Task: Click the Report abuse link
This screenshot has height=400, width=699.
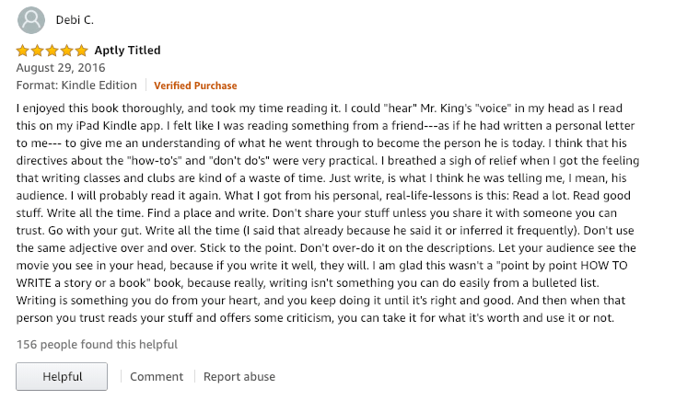Action: [x=239, y=376]
